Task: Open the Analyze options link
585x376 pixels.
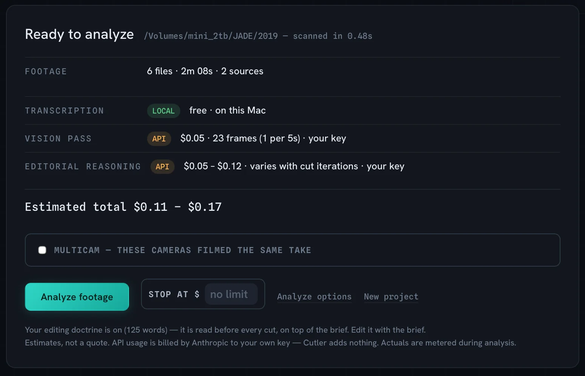Action: tap(314, 297)
